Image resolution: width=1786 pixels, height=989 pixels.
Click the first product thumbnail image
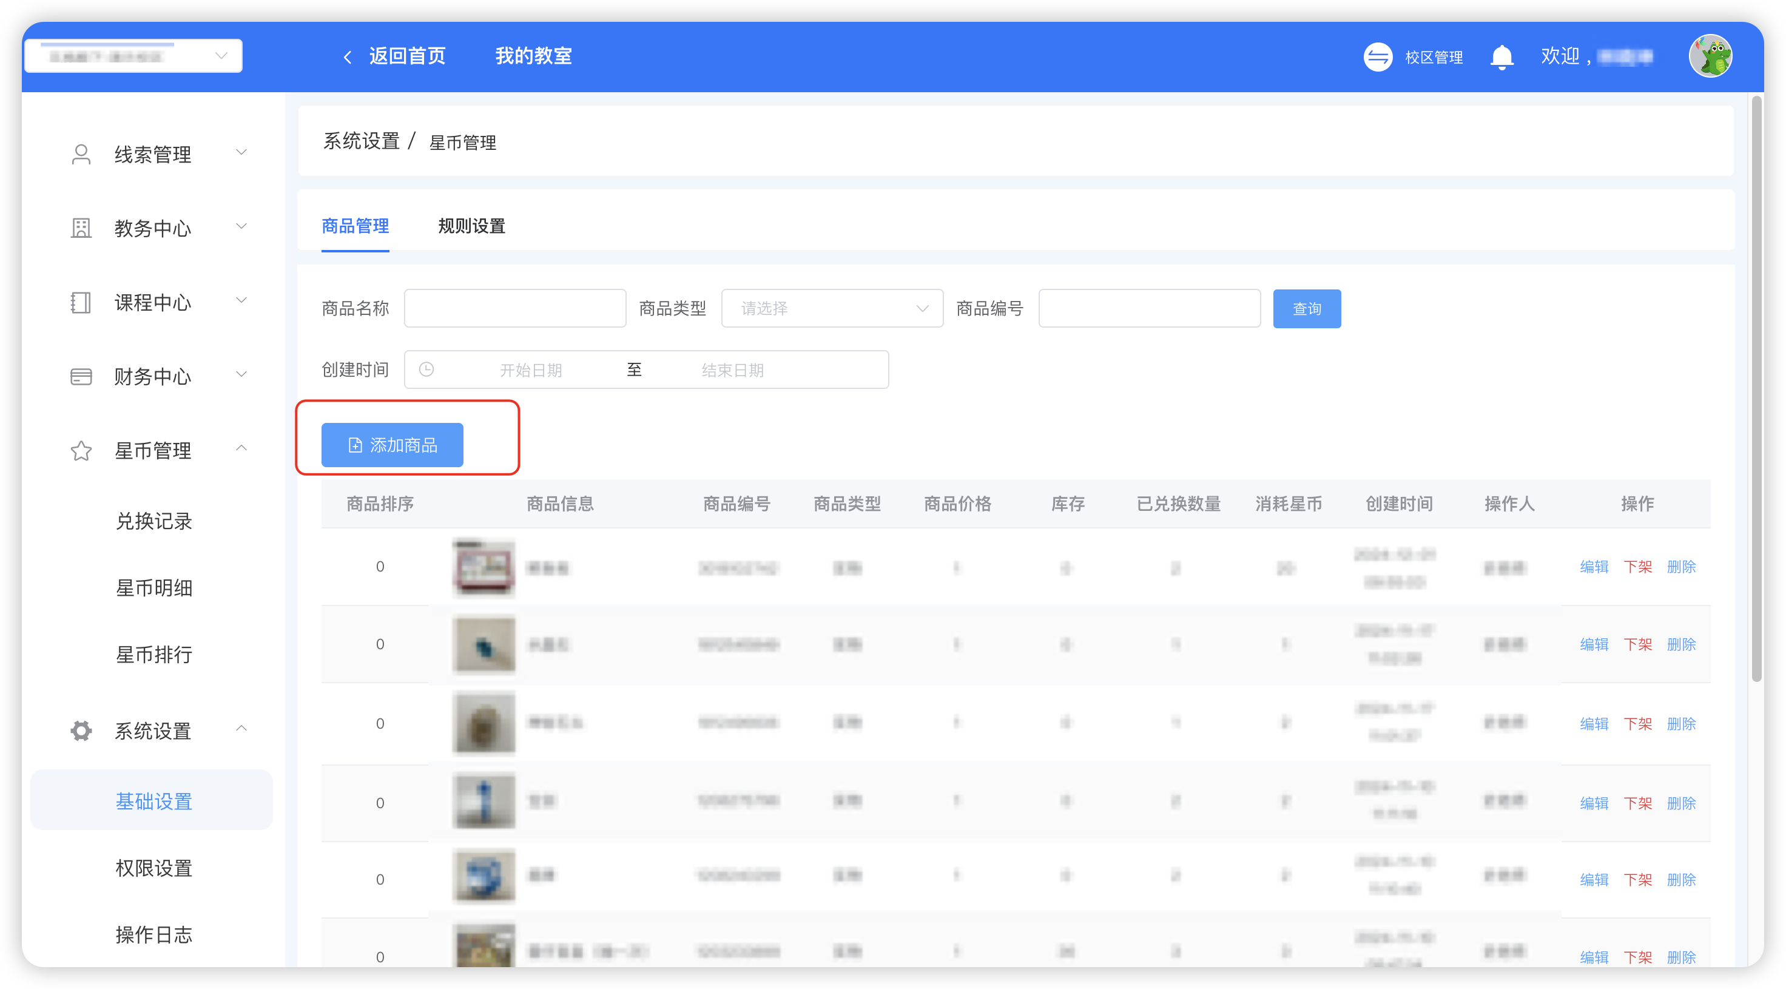[484, 567]
